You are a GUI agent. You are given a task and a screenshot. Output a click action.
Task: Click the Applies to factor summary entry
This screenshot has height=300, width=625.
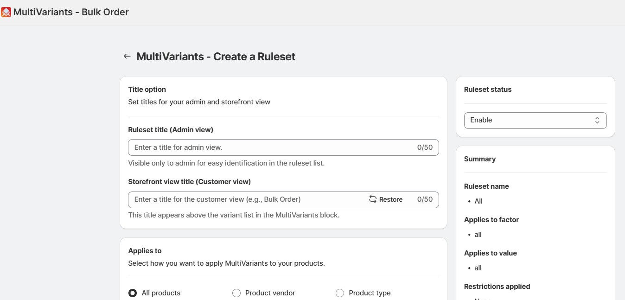point(491,219)
